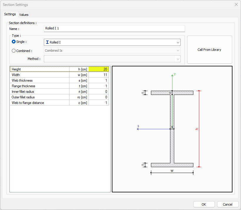This screenshot has height=210, width=241.
Task: Switch to the Values tab
Action: (x=24, y=15)
